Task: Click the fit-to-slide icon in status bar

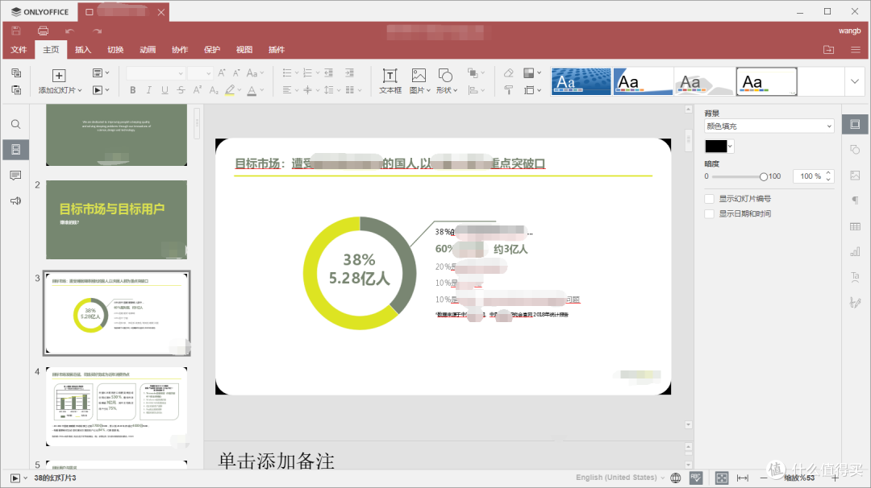Action: coord(722,478)
